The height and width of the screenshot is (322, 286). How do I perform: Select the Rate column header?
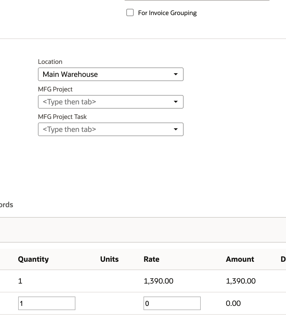tap(152, 259)
